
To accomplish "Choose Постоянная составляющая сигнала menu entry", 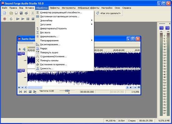I will pyautogui.click(x=65, y=17).
